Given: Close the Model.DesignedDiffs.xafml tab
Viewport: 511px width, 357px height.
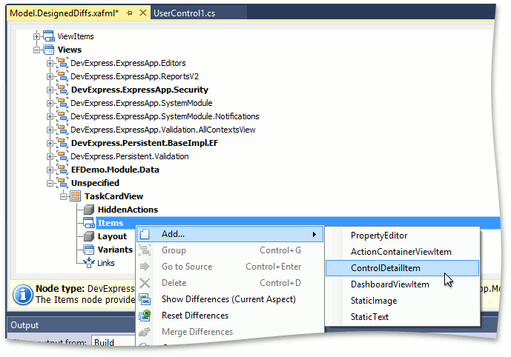Looking at the screenshot, I should (x=142, y=13).
